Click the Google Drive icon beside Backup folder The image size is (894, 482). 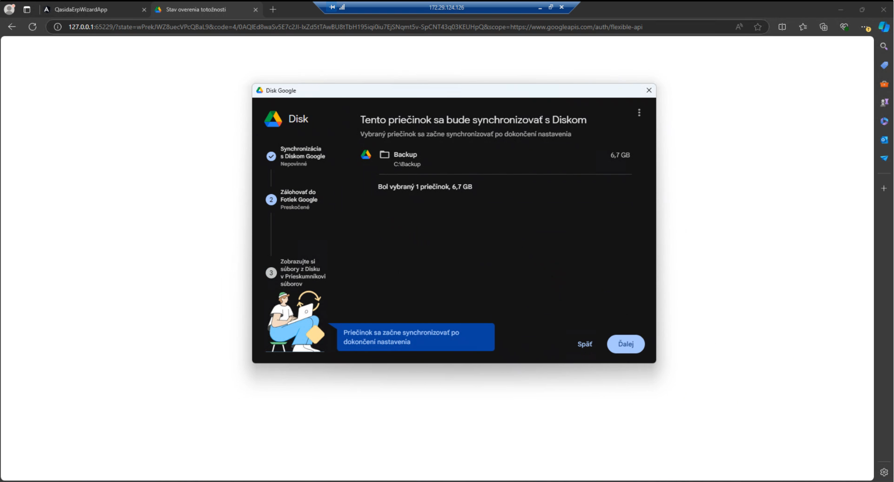pos(366,154)
